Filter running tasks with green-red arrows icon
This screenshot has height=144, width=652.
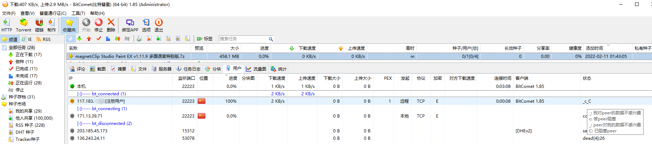click(x=118, y=39)
